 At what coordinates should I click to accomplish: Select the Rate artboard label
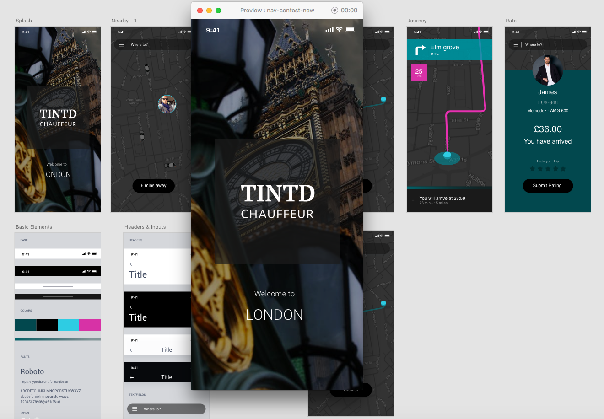coord(511,21)
